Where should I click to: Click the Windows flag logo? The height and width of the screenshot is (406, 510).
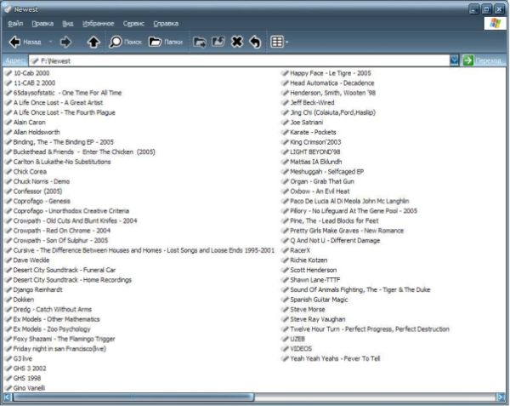495,23
